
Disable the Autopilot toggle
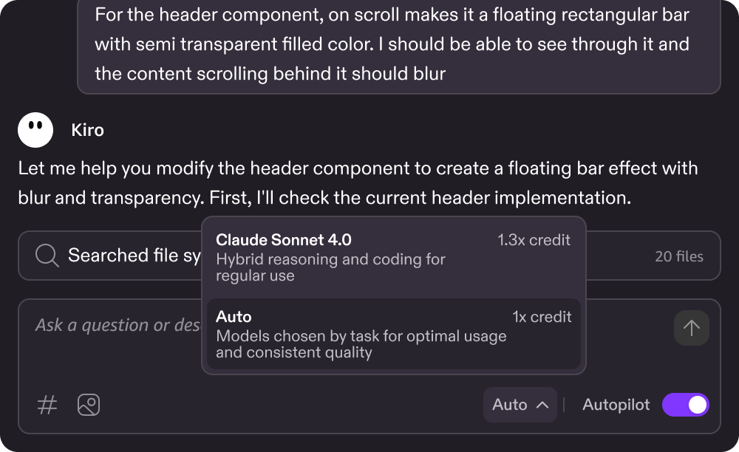tap(685, 405)
